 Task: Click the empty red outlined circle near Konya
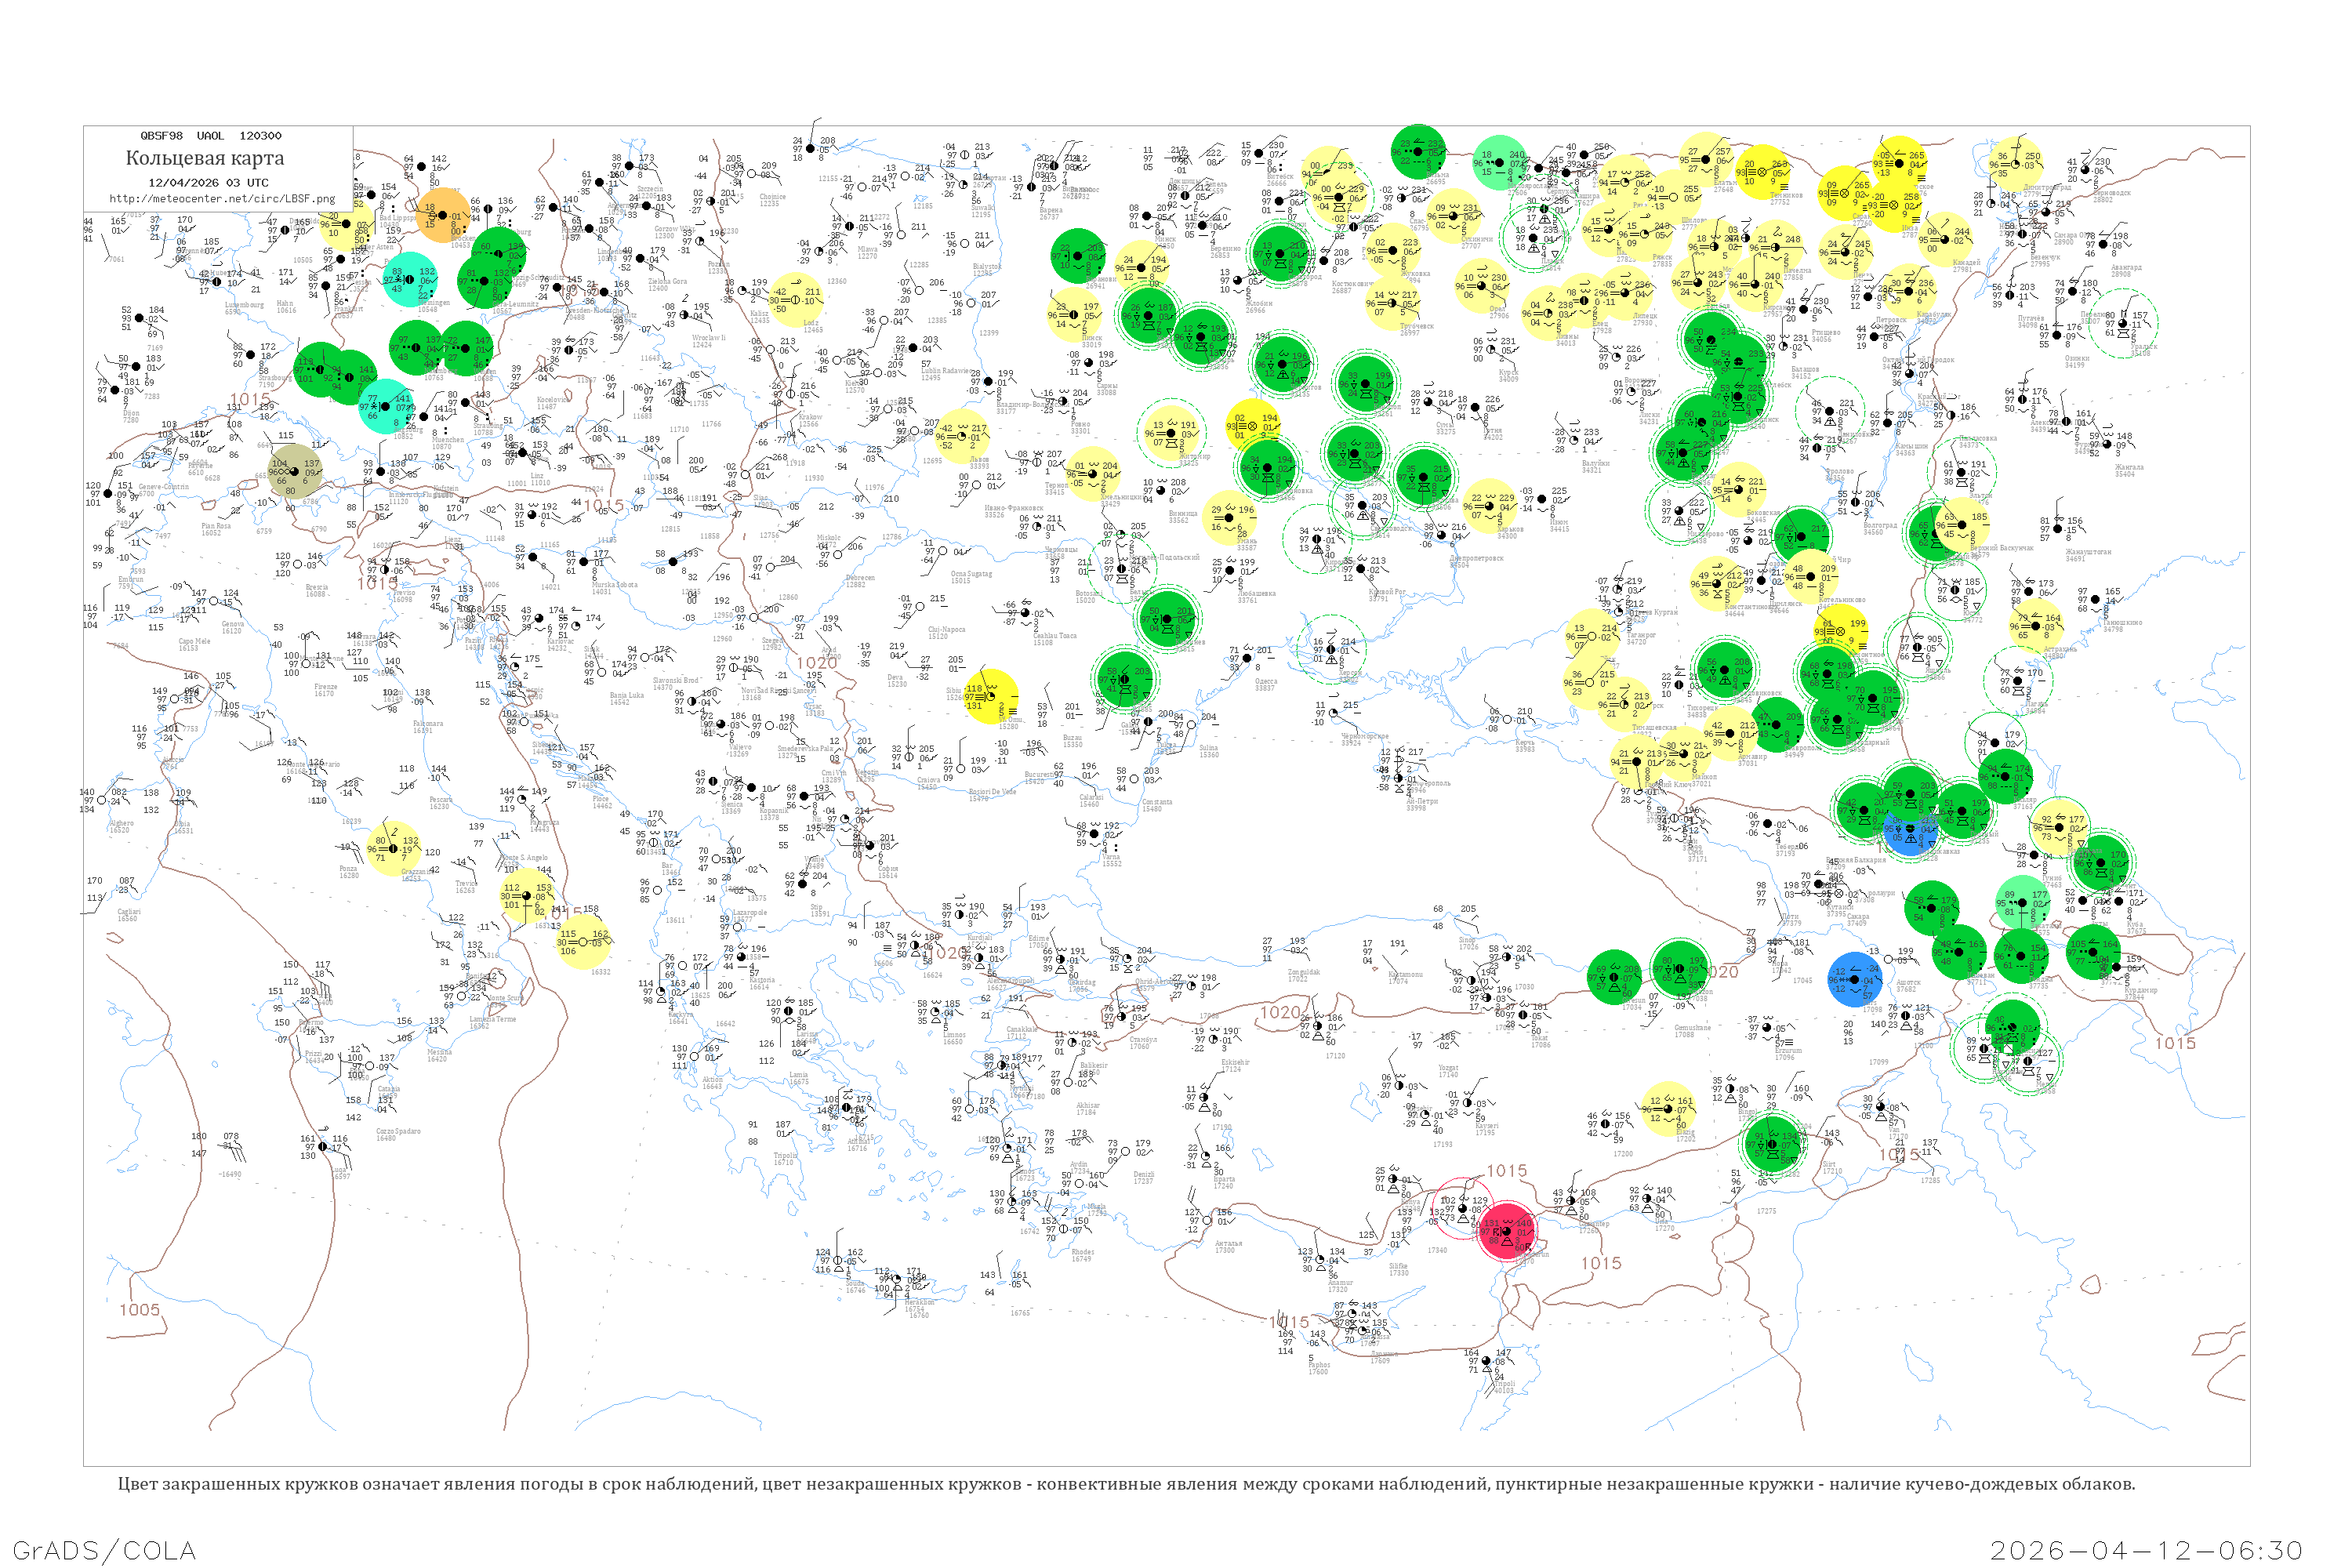pos(1462,1207)
